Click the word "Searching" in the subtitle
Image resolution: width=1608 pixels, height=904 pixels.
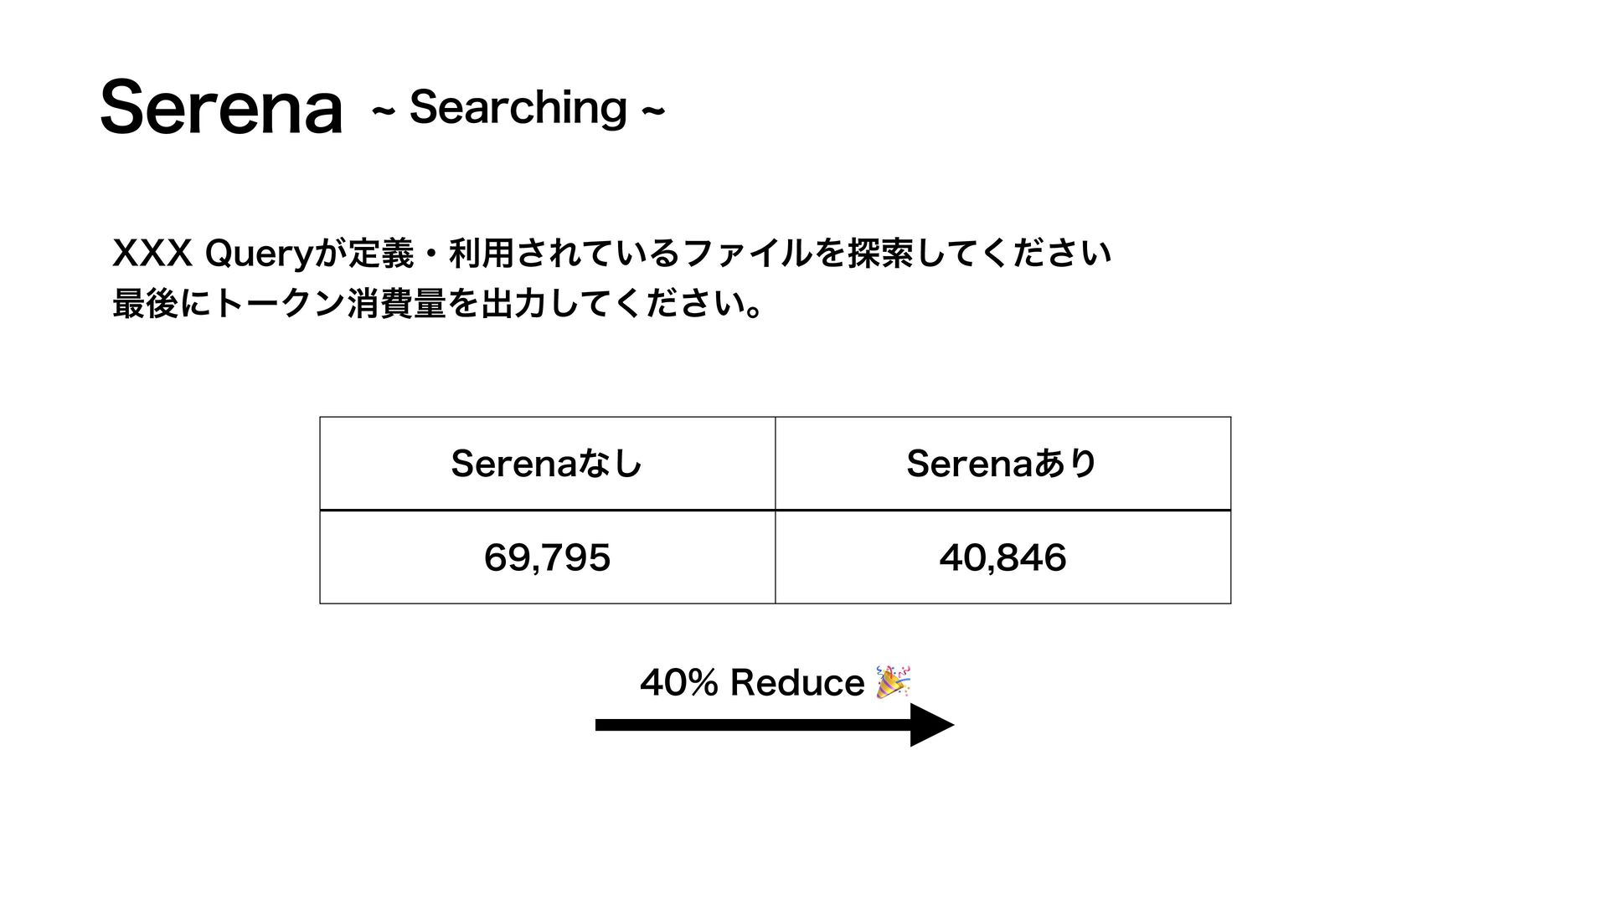(x=518, y=109)
